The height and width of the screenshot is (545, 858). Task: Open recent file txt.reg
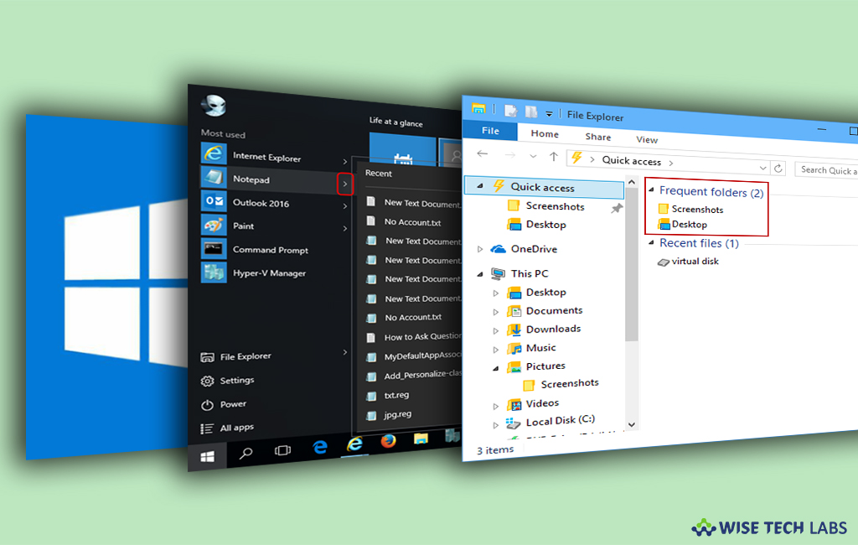point(396,395)
